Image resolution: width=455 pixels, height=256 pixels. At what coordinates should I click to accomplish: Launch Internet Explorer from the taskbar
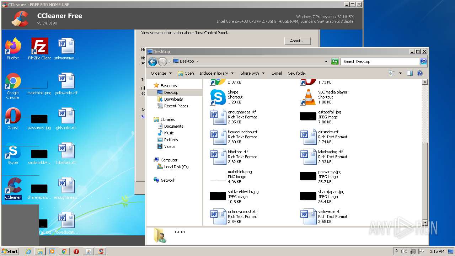(x=28, y=251)
